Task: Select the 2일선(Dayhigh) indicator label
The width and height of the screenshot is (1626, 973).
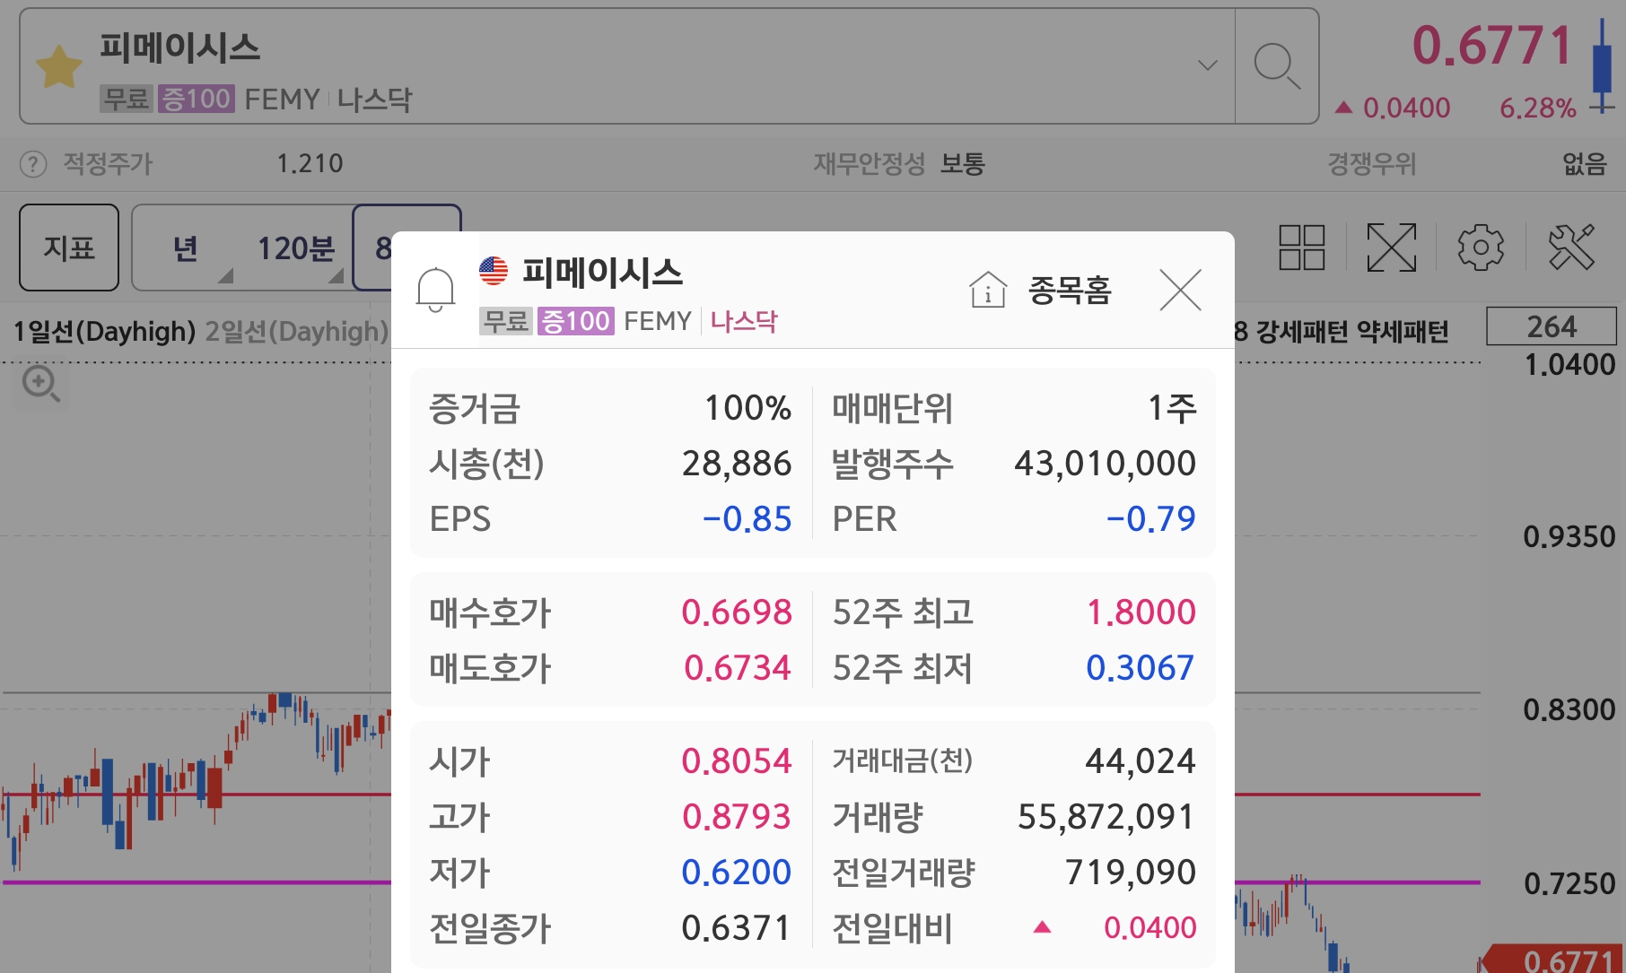Action: point(296,332)
